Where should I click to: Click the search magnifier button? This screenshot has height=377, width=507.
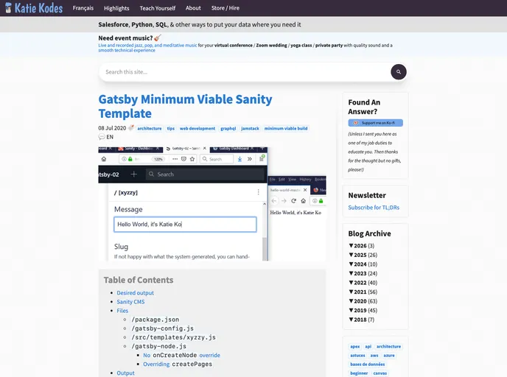(398, 72)
